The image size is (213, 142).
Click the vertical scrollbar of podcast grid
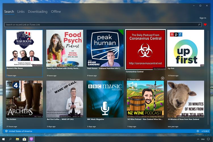tap(208, 78)
